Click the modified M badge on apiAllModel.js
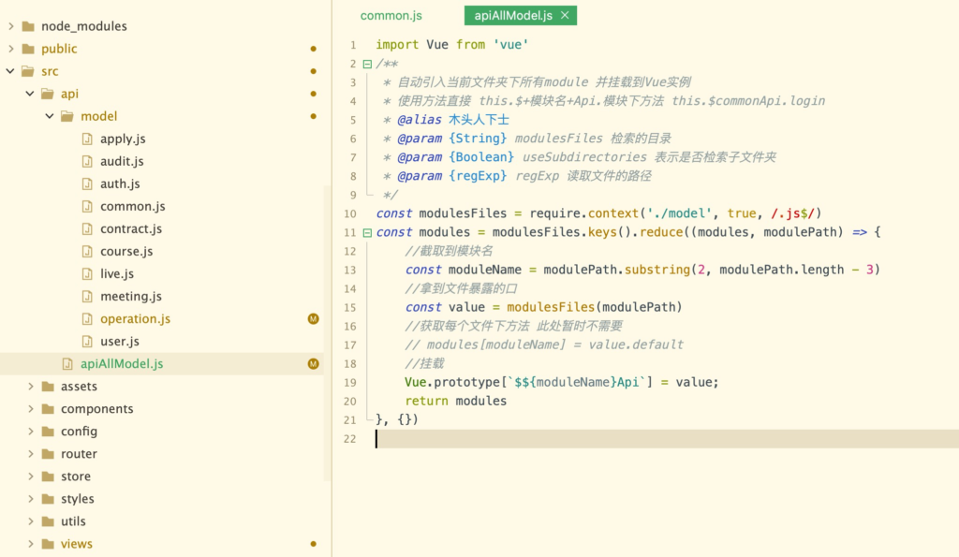Screen dimensions: 959x557 tap(313, 364)
